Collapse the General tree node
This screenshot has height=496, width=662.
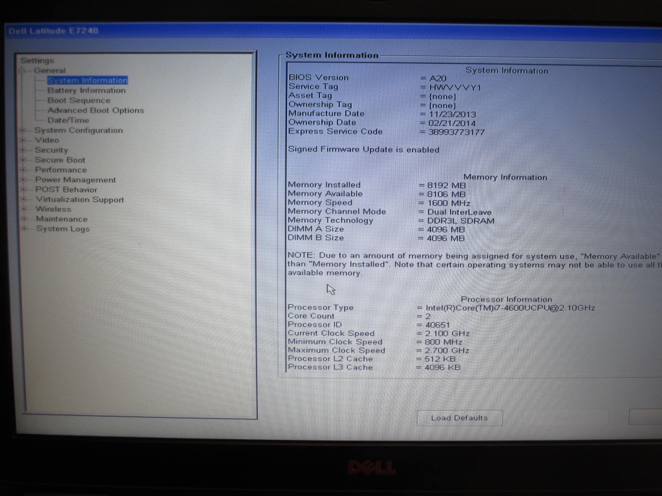tap(22, 70)
